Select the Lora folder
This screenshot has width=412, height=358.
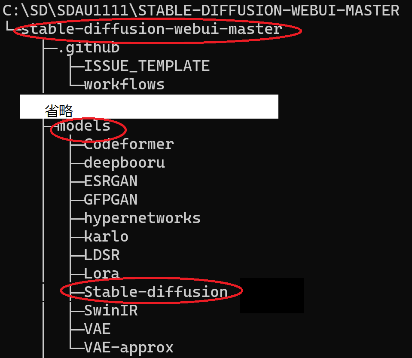(x=102, y=273)
